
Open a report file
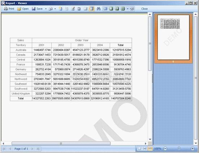pyautogui.click(x=23, y=9)
